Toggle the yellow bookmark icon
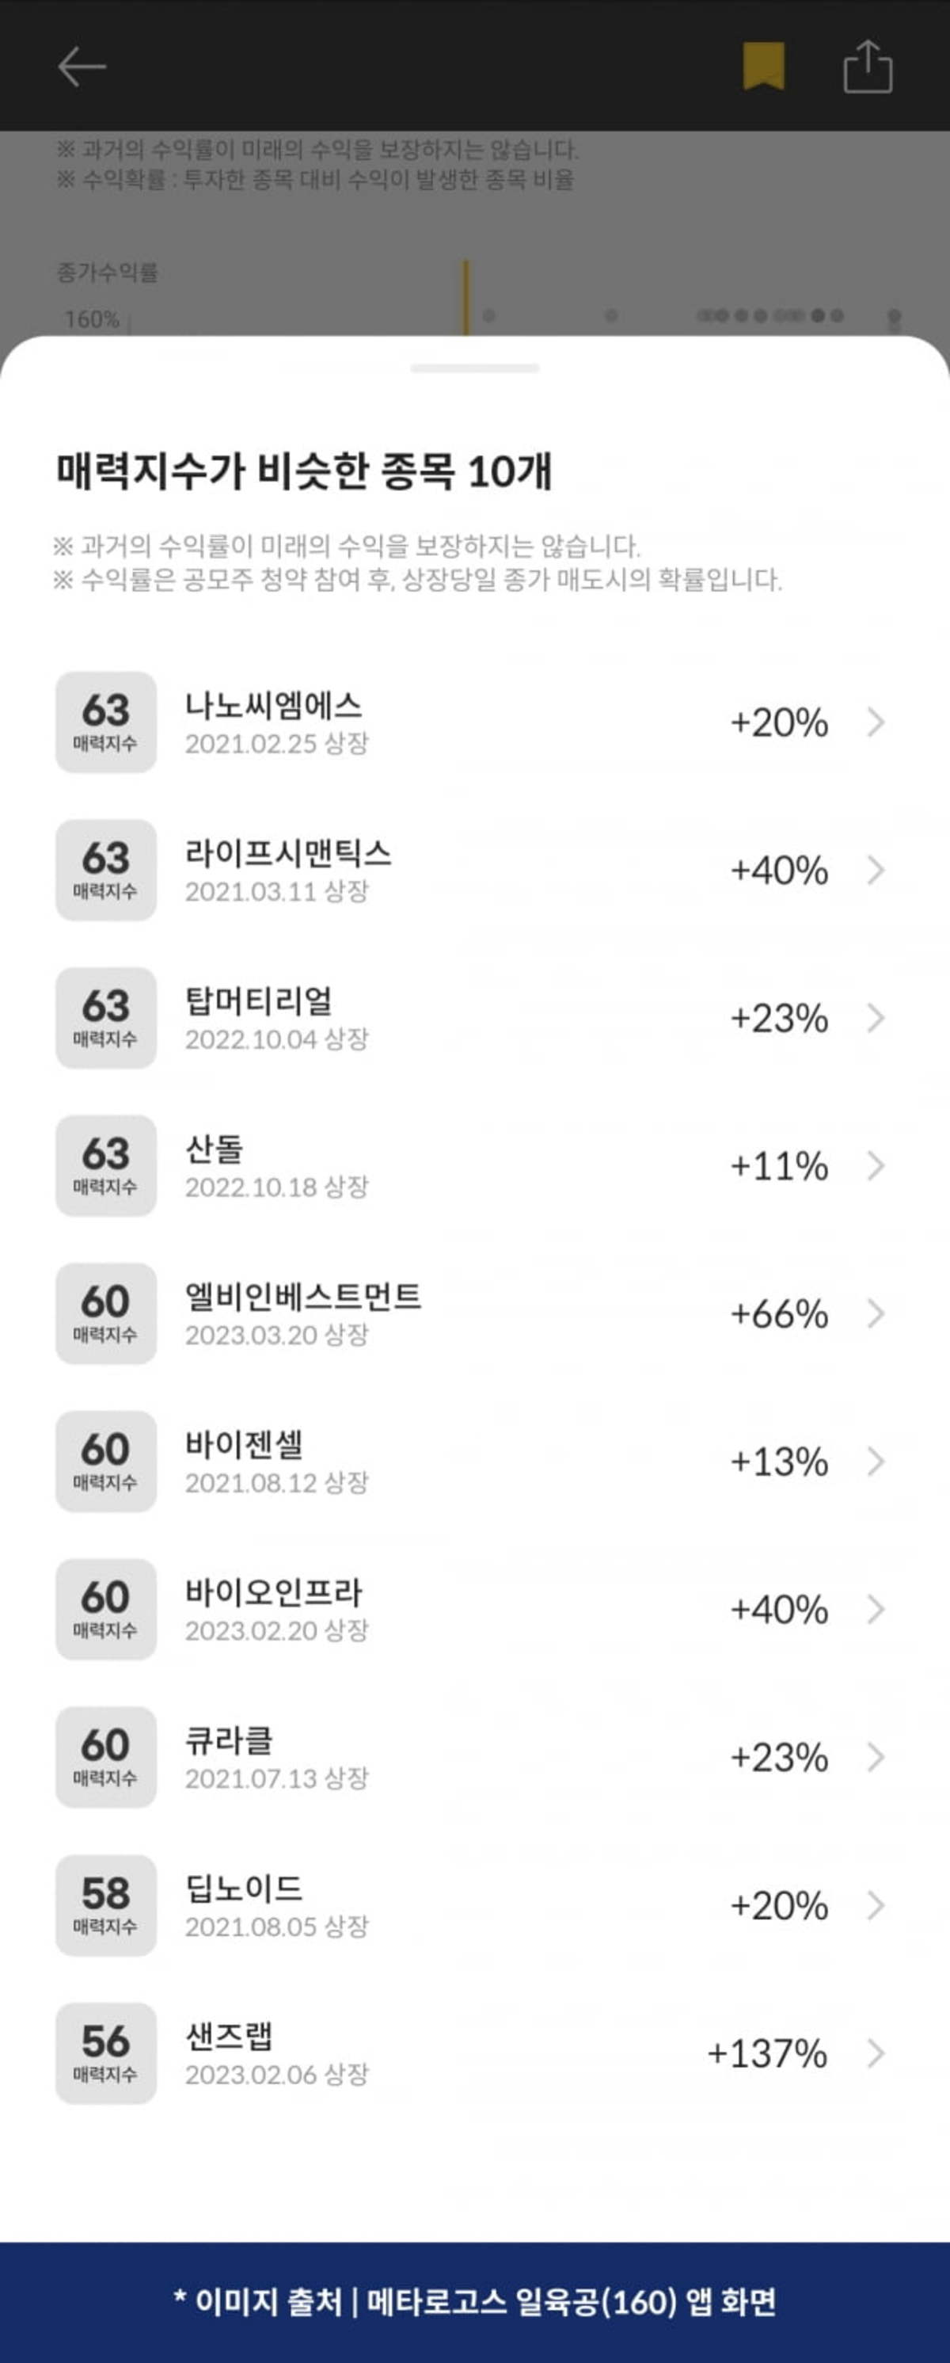Image resolution: width=950 pixels, height=2363 pixels. tap(763, 66)
